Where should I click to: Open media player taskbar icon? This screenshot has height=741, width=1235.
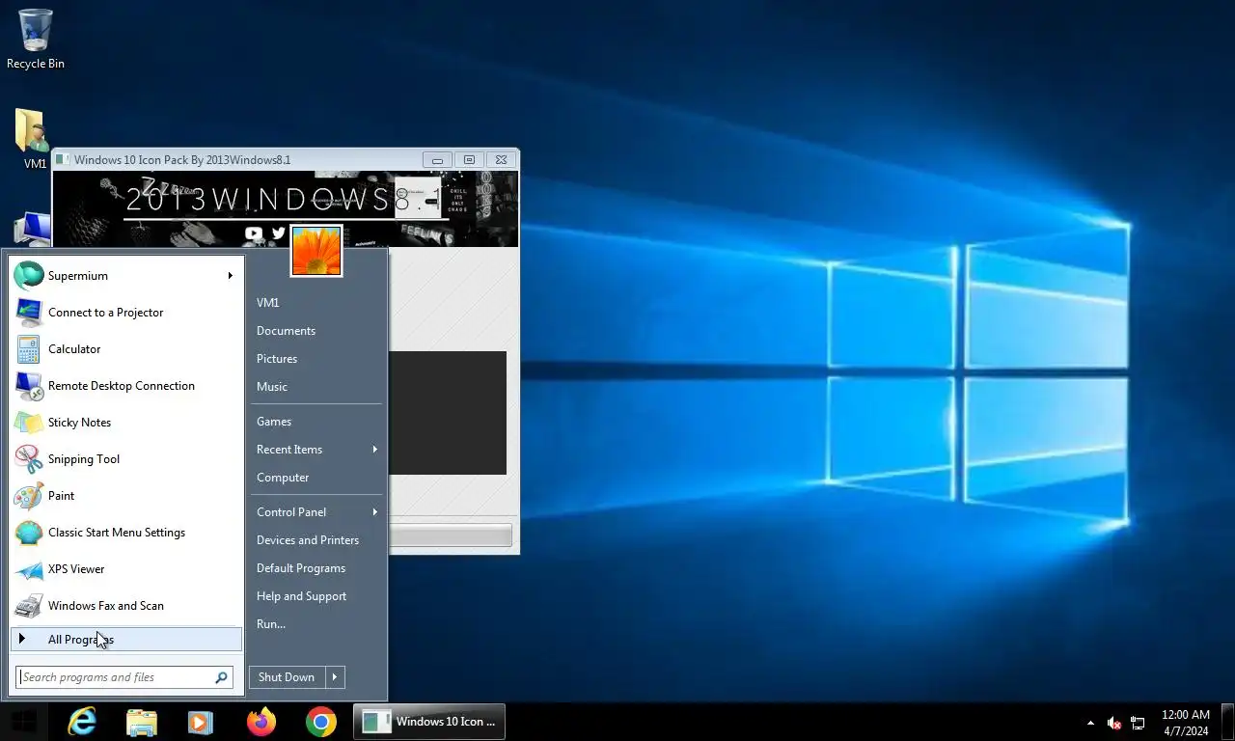coord(201,722)
